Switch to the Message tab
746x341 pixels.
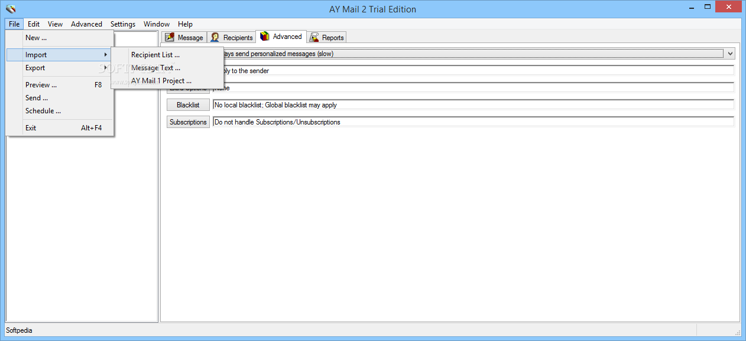[184, 37]
